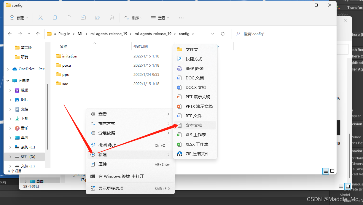Expand the 图片 tree node
This screenshot has width=363, height=205.
tap(10, 100)
